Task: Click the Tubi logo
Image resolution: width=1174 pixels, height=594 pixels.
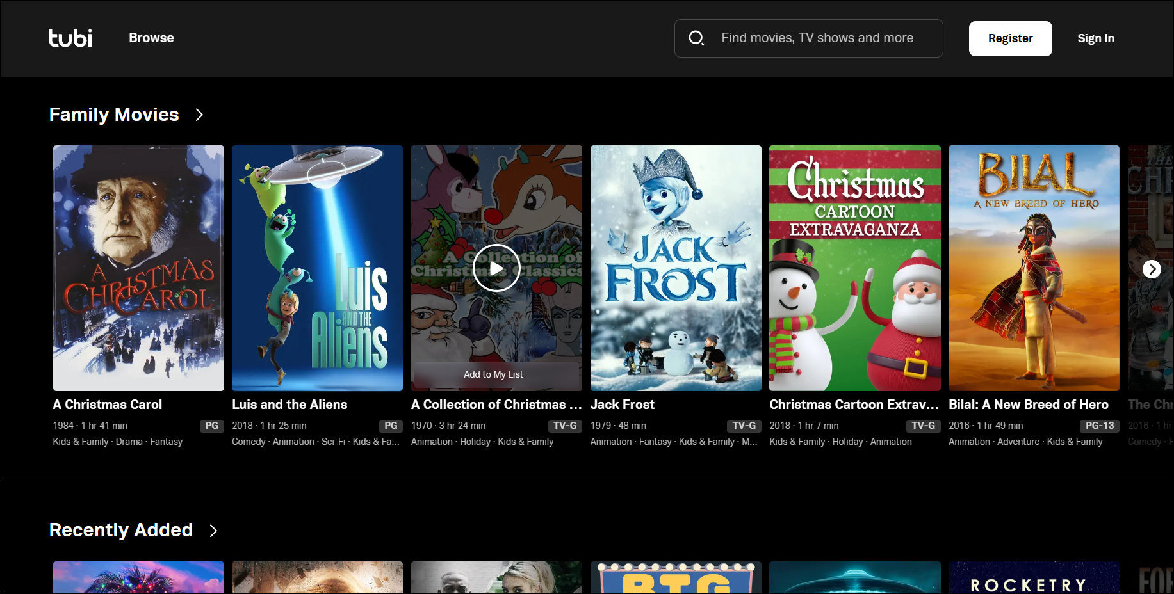Action: click(70, 38)
